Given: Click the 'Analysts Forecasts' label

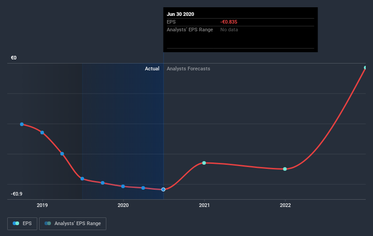Looking at the screenshot, I should point(189,69).
